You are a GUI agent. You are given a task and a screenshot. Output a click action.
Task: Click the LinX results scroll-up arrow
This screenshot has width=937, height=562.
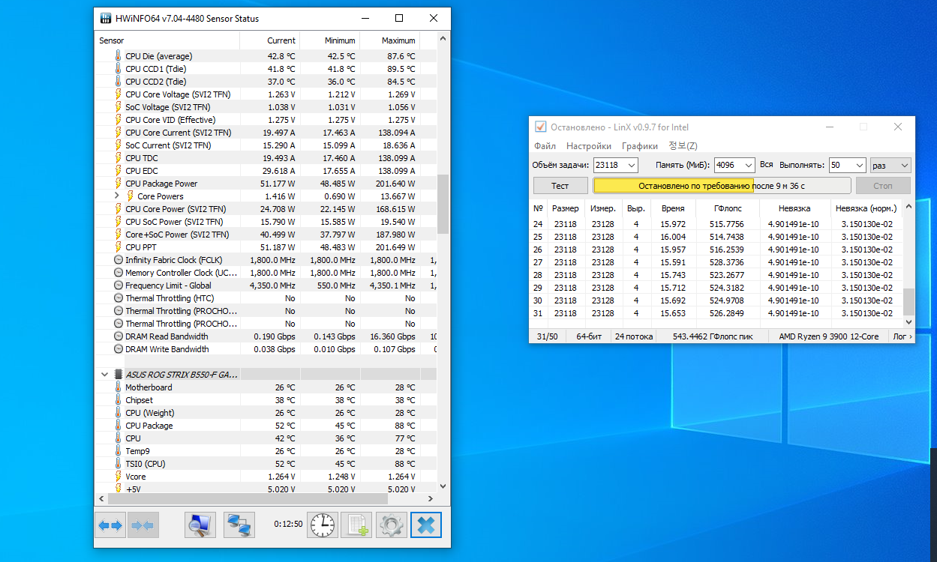pos(908,207)
